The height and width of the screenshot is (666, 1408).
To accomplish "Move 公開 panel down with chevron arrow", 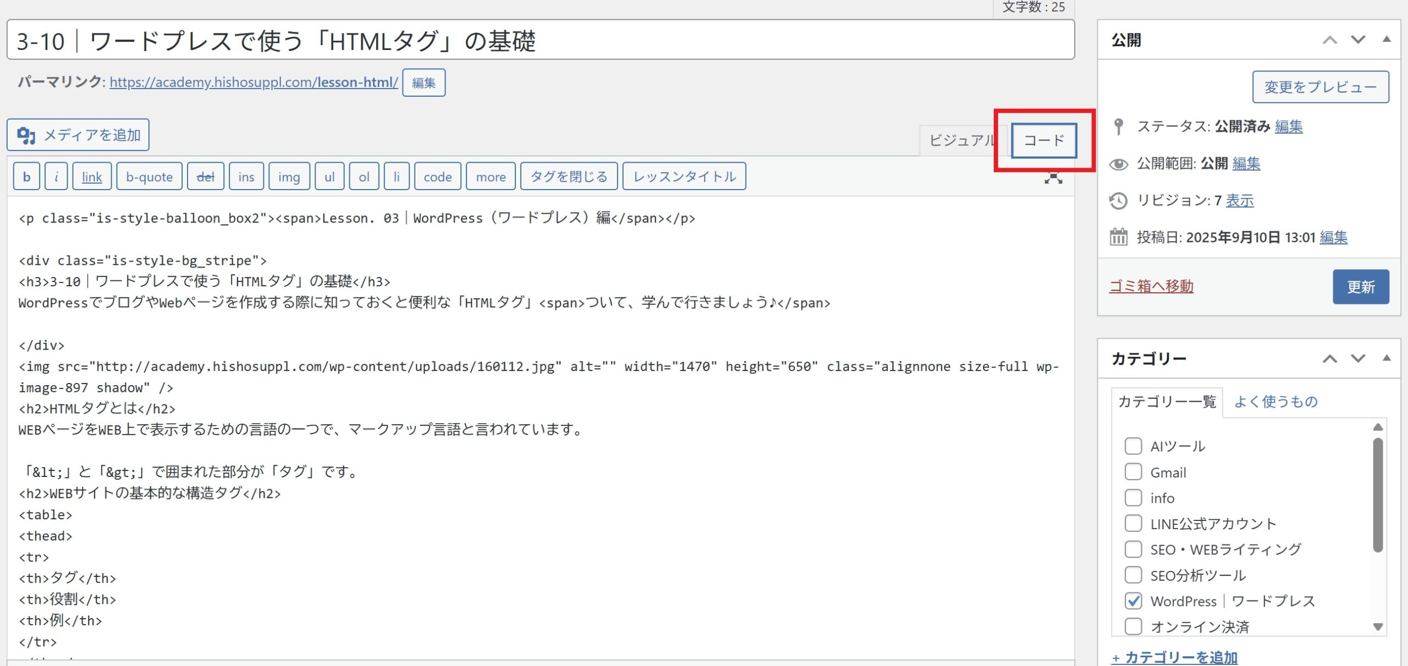I will click(x=1358, y=40).
